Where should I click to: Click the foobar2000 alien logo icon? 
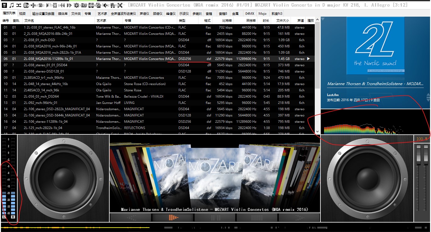[x=4, y=5]
